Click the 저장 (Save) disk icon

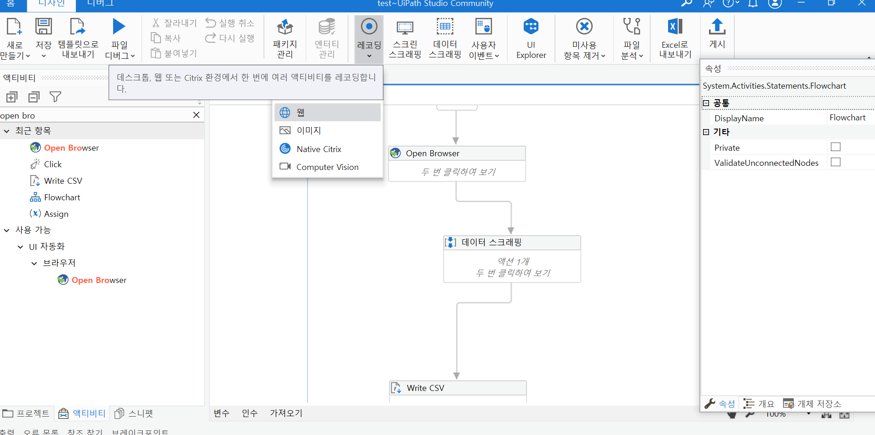click(x=44, y=27)
